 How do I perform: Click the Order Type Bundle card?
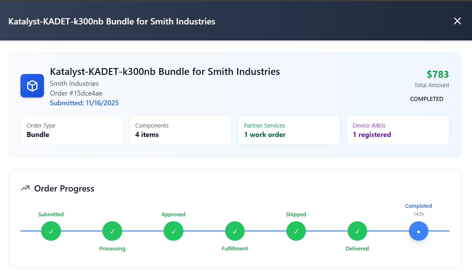pyautogui.click(x=72, y=130)
